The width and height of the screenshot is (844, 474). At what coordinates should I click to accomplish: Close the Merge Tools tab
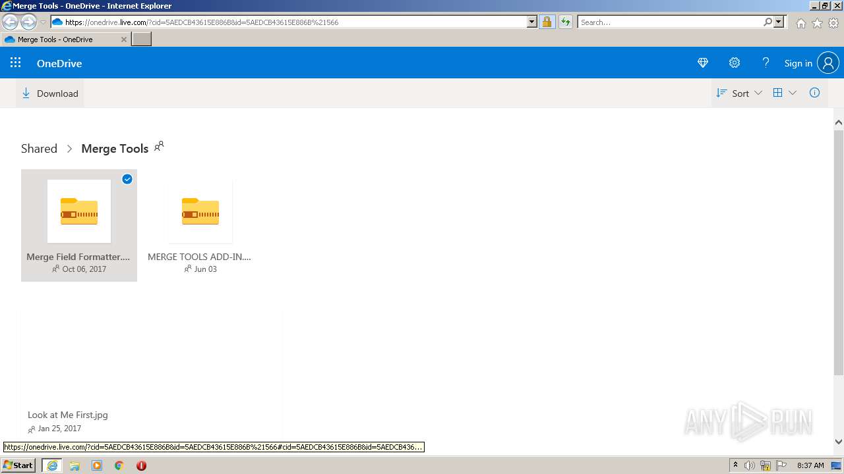124,39
